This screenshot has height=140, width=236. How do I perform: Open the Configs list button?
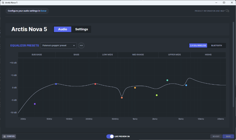(9, 136)
